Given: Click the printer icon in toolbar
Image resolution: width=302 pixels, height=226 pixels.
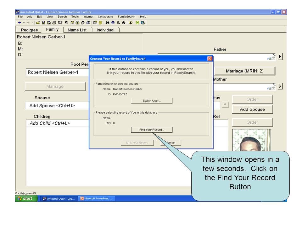Looking at the screenshot, I should [54, 23].
